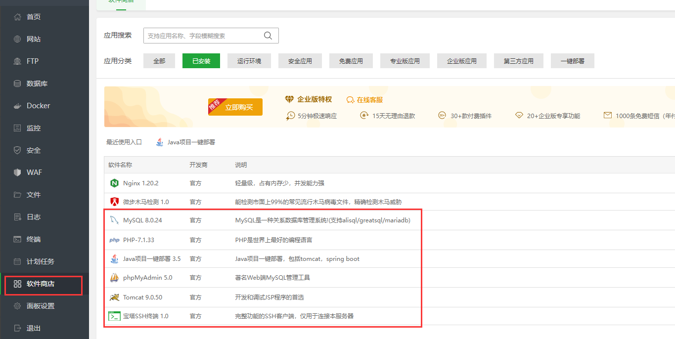This screenshot has width=675, height=339.
Task: Click the 宝塔SSH终端 green terminal icon
Action: [114, 316]
